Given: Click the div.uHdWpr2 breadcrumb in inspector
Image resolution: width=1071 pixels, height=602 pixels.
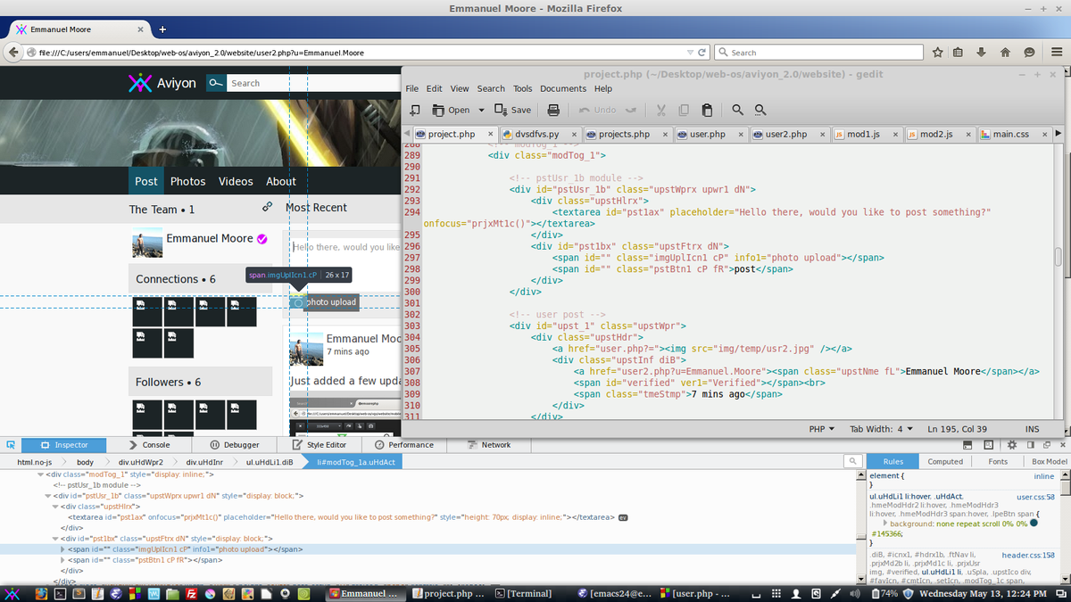Looking at the screenshot, I should pyautogui.click(x=141, y=462).
